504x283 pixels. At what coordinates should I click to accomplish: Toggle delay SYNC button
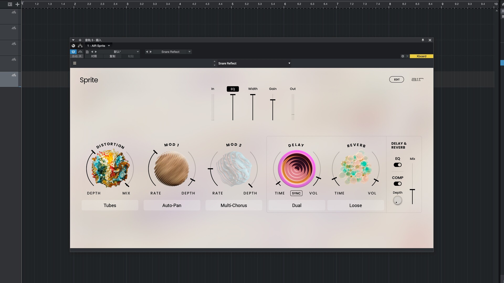click(296, 193)
